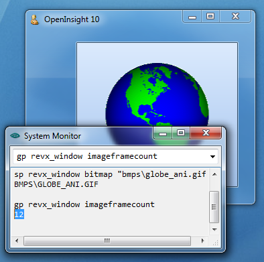Close the System Monitor window
This screenshot has height=262, width=264.
click(206, 133)
